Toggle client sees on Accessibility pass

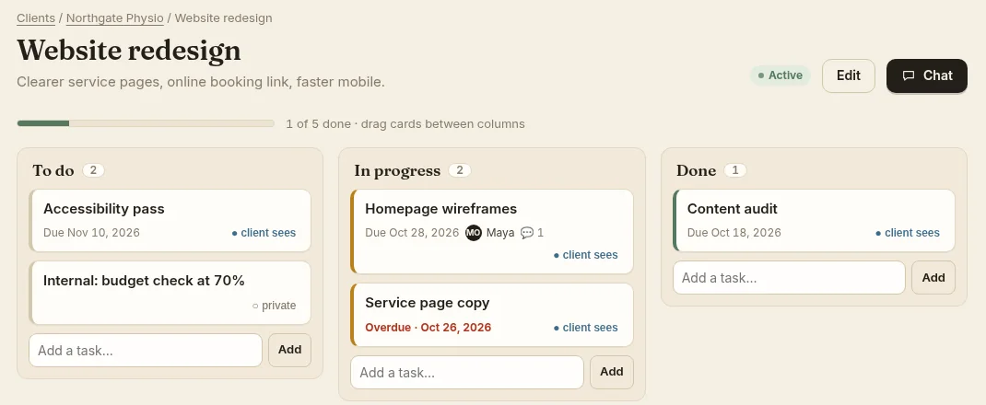pyautogui.click(x=264, y=233)
